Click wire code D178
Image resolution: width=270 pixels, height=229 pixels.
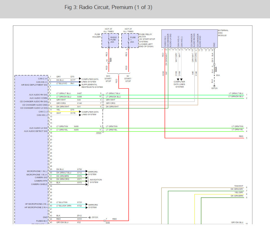73,113
